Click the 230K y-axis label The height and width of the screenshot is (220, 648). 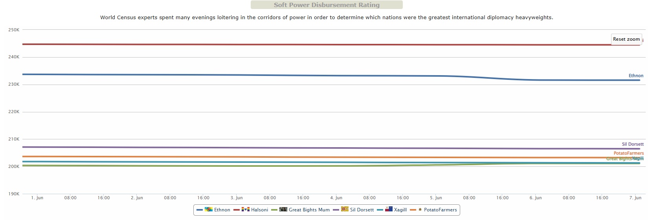[14, 85]
